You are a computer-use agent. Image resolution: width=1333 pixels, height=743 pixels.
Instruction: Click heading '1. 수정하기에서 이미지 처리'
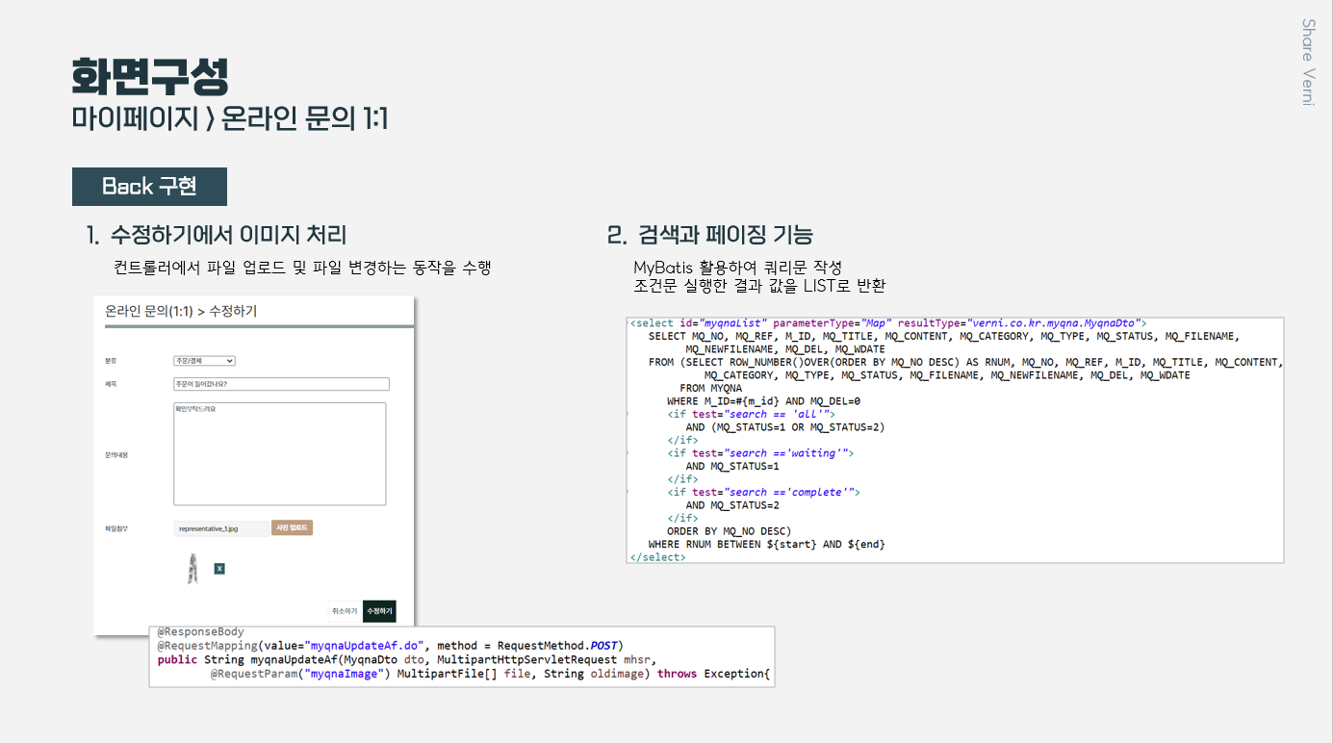[x=217, y=235]
